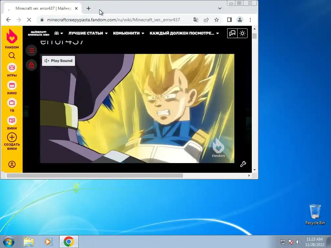
Task: Go back with the browser back arrow
Action: pyautogui.click(x=8, y=20)
